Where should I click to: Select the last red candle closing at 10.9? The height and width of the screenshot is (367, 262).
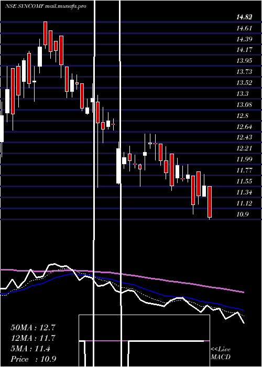click(x=210, y=202)
